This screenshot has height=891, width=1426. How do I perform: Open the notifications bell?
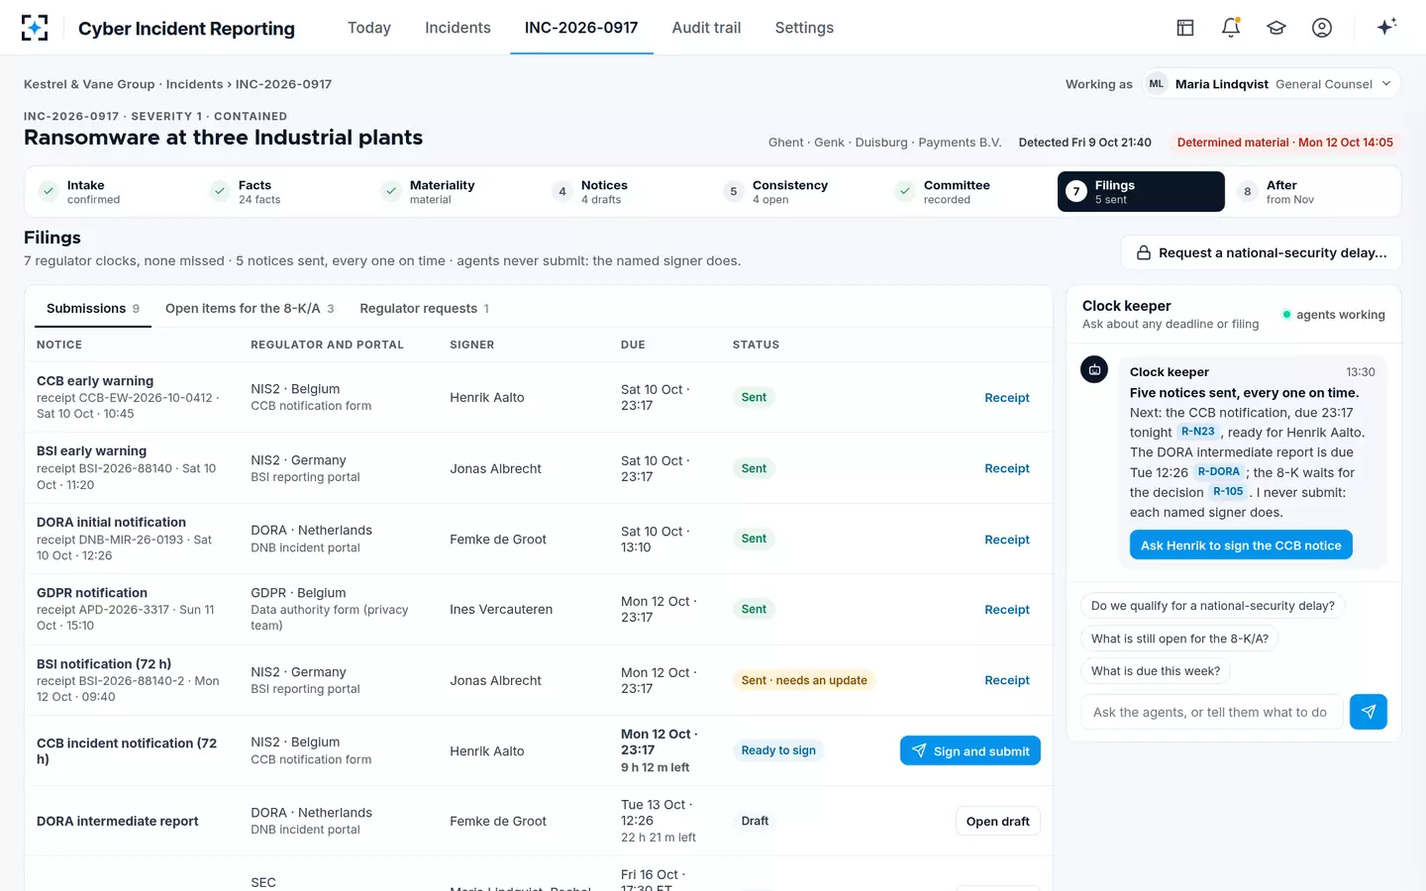click(1231, 28)
